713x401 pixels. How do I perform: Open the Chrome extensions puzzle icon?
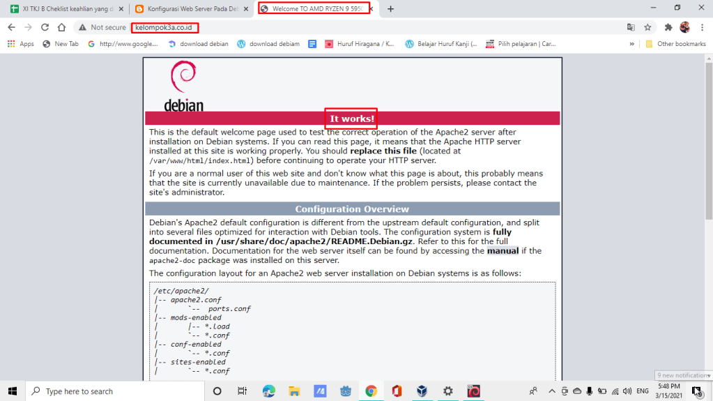pos(668,27)
